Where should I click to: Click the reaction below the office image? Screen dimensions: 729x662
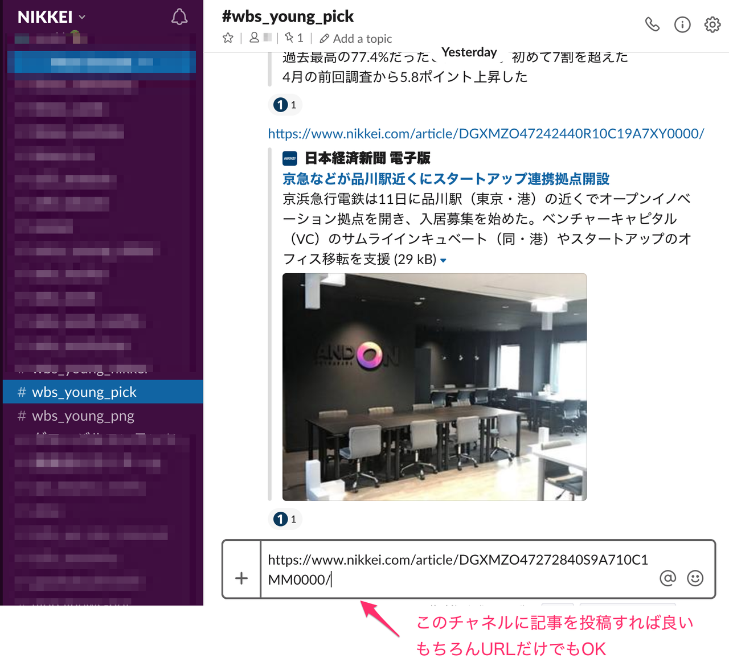285,519
